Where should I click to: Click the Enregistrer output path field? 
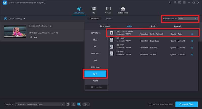pos(37,104)
